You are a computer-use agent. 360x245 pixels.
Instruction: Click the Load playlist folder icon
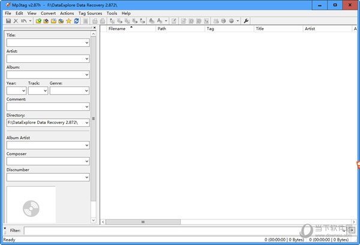53,21
